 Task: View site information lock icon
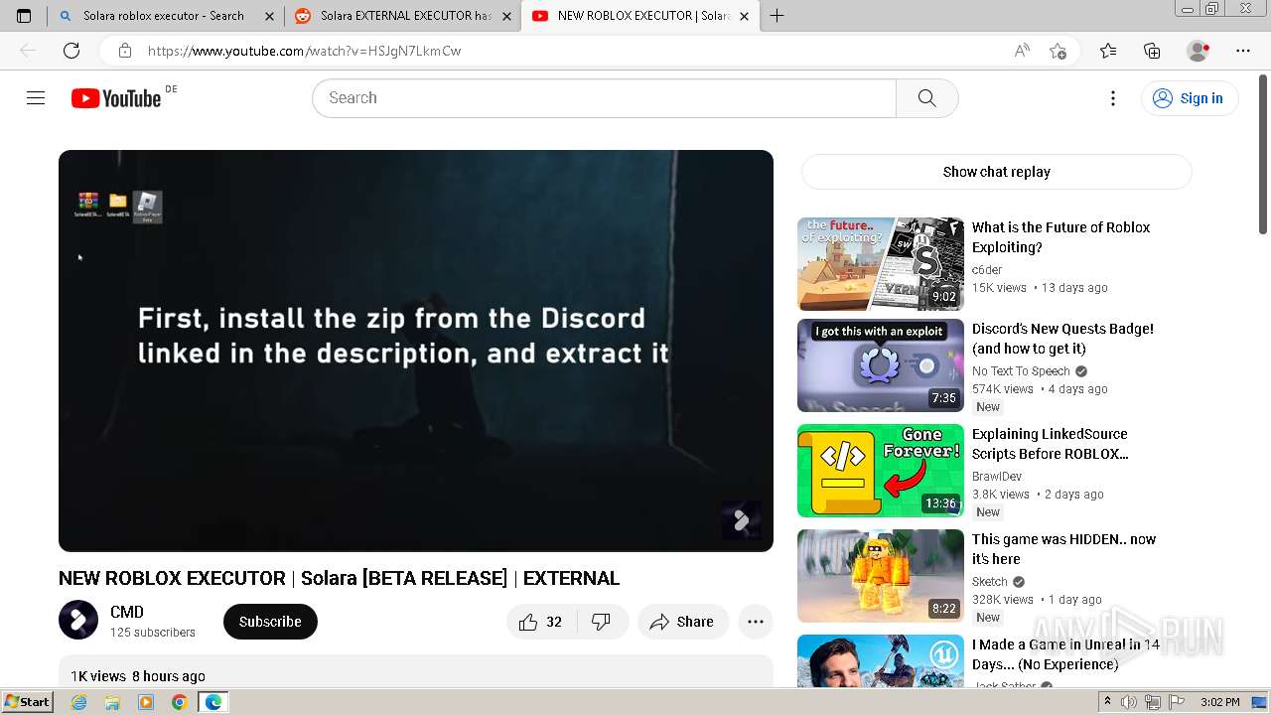(124, 51)
